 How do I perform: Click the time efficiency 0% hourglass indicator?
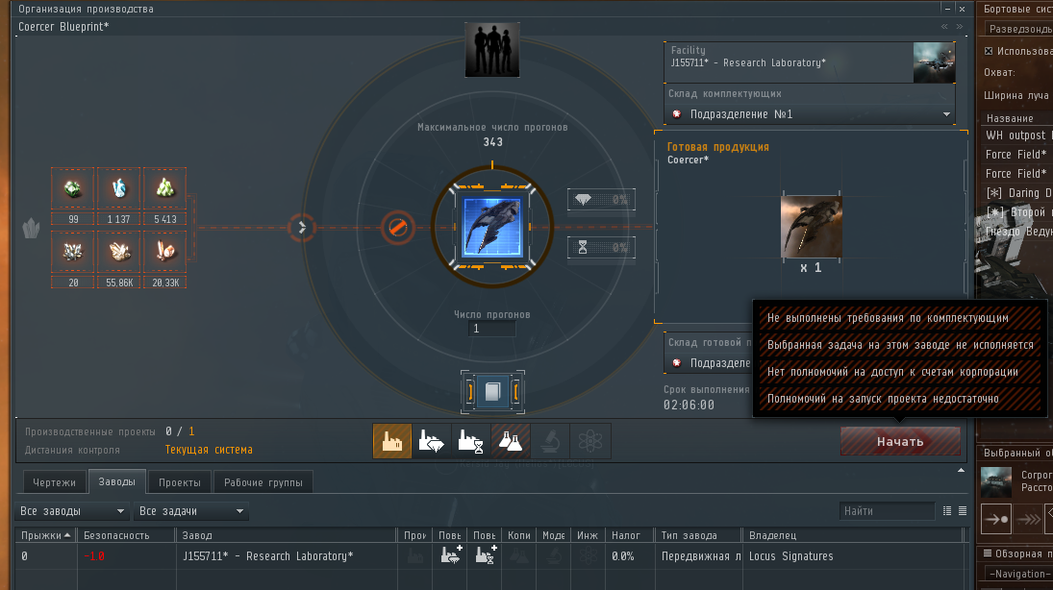point(601,248)
